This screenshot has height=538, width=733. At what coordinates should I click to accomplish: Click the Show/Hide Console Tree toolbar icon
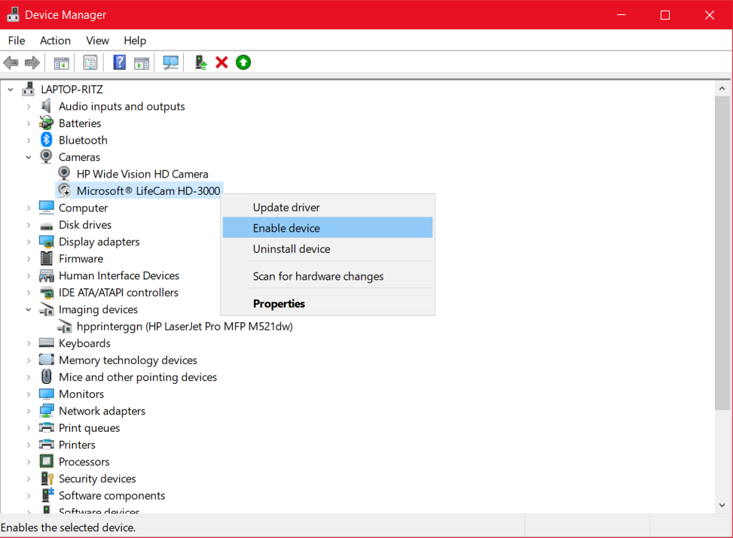(61, 62)
